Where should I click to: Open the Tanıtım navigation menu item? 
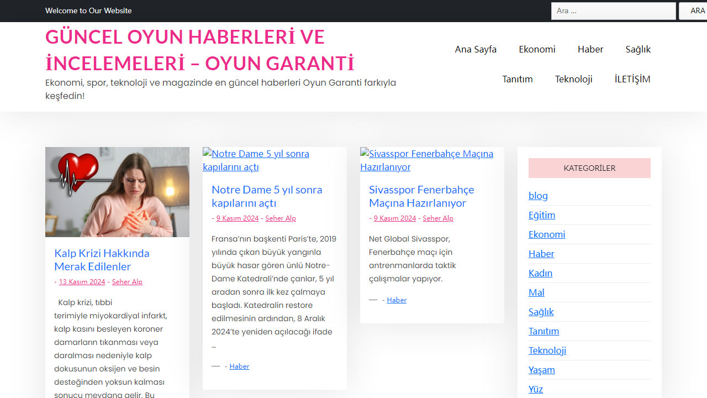pyautogui.click(x=518, y=79)
